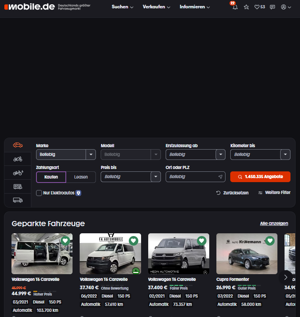The image size is (300, 317).
Task: Select the motorhome vehicle category
Action: coord(18,186)
